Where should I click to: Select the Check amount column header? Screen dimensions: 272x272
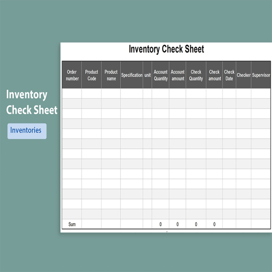click(214, 75)
